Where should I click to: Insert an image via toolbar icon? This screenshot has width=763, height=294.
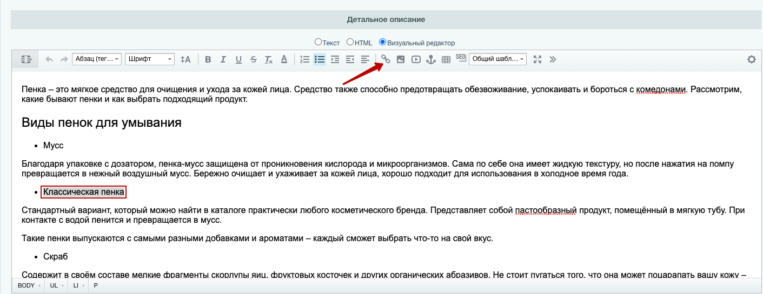coord(401,59)
